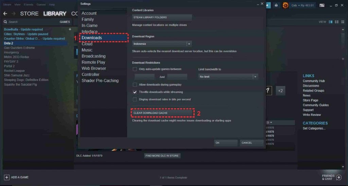Confirm settings with OK button
This screenshot has height=186, width=348.
[226, 143]
